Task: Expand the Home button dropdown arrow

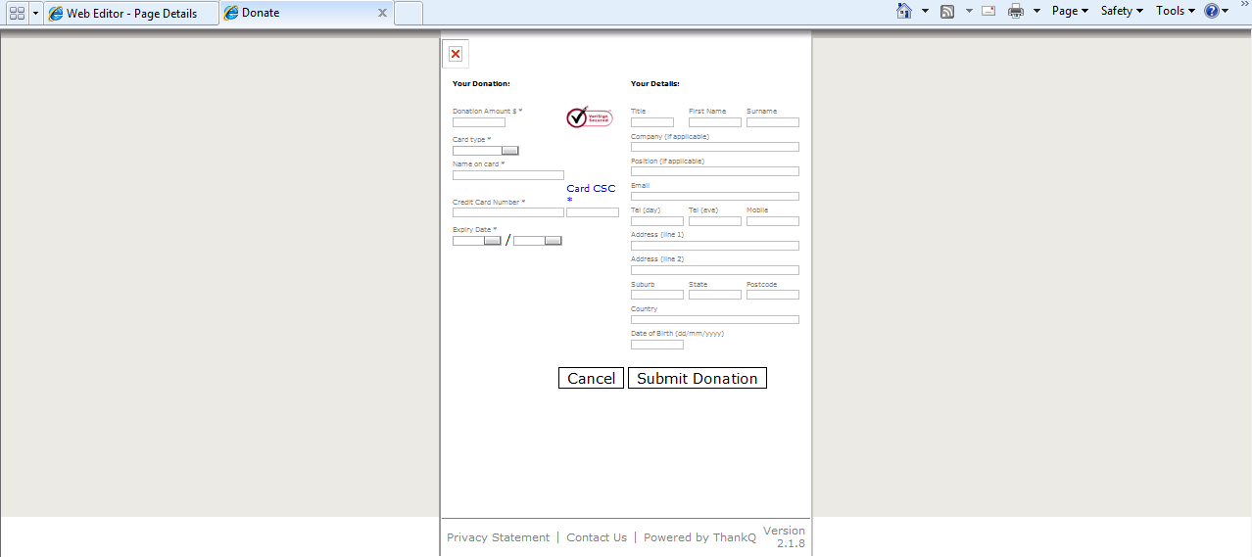Action: tap(925, 12)
